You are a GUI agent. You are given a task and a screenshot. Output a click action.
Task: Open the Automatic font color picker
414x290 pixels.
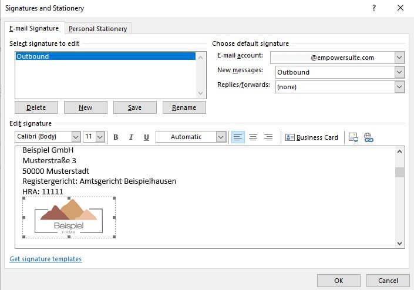click(x=221, y=137)
